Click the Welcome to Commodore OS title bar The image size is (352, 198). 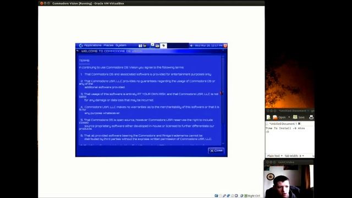tap(152, 51)
